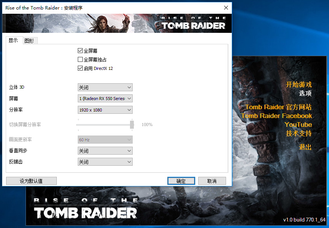Open the 画面更新率 60 Hz dropdown
The image size is (329, 228).
(x=105, y=140)
